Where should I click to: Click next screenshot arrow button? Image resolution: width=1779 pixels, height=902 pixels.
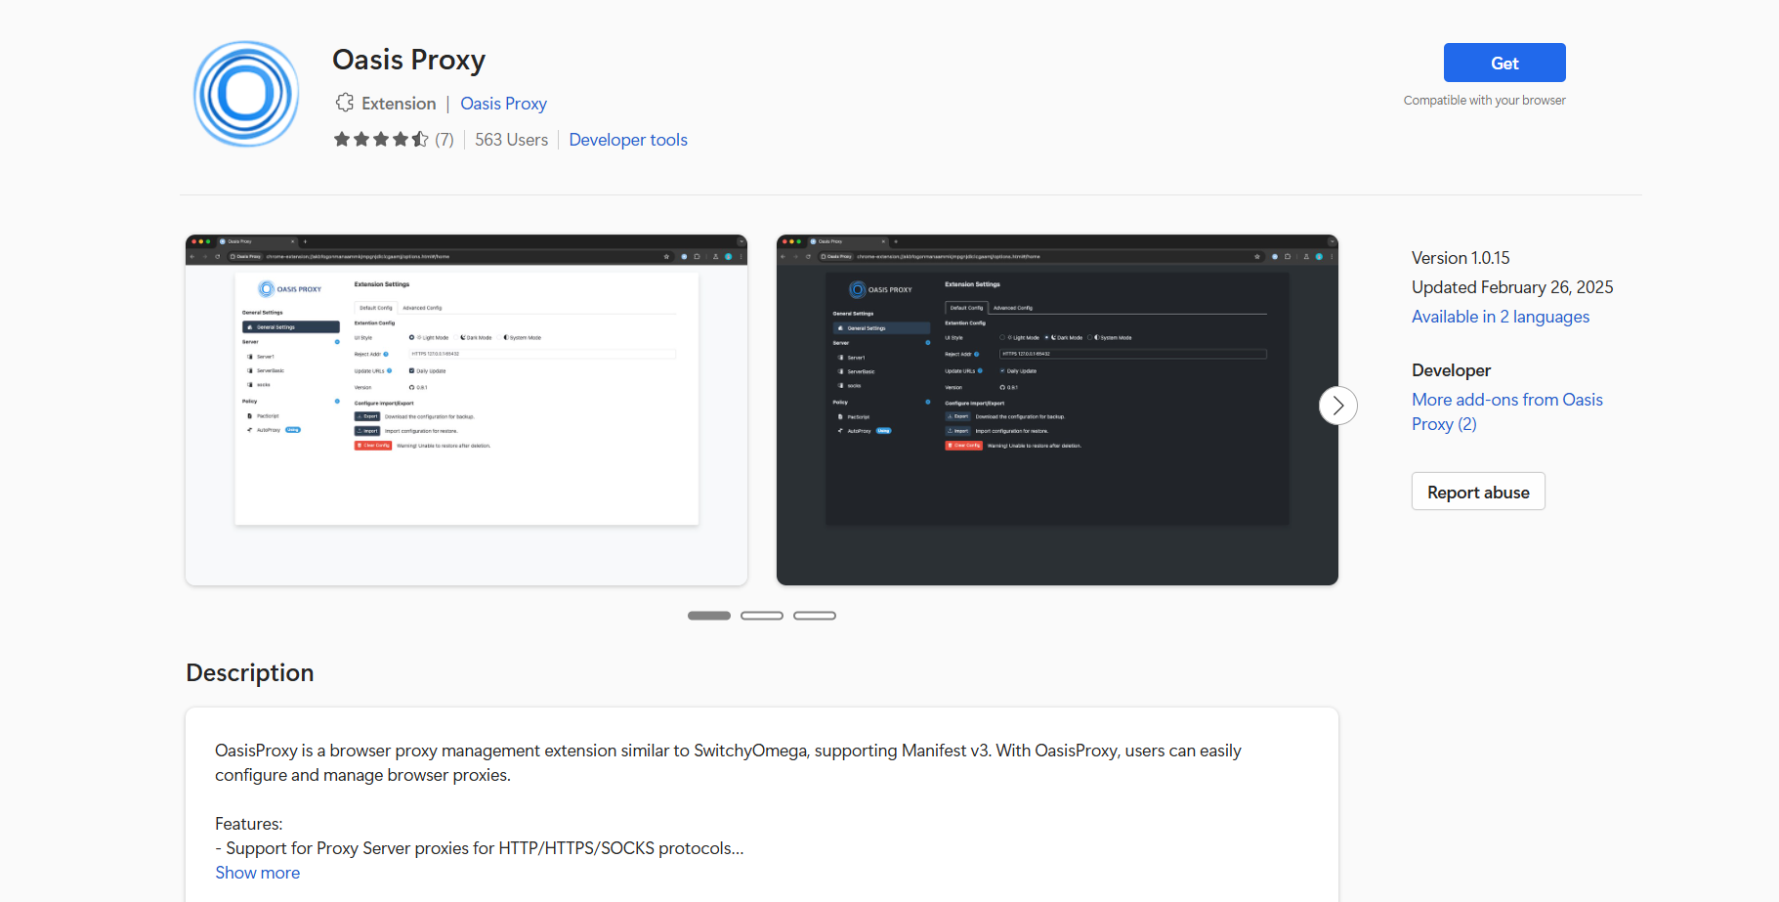point(1338,406)
